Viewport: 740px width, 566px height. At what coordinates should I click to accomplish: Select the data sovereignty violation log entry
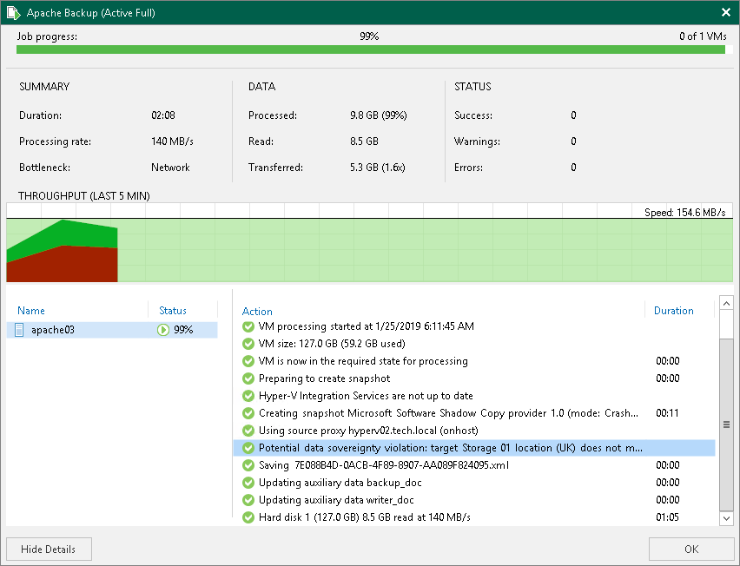point(452,448)
